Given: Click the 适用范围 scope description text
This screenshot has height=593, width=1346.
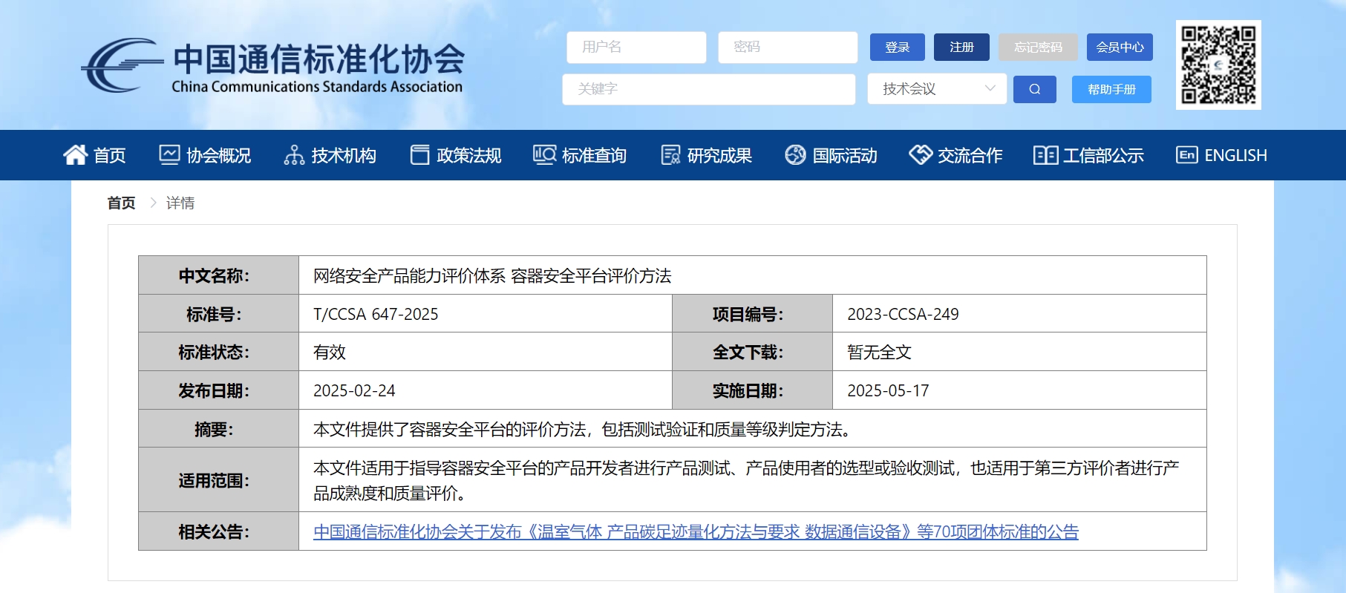Looking at the screenshot, I should point(746,480).
